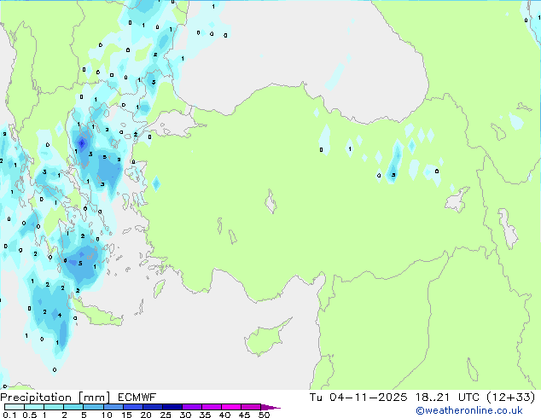This screenshot has height=418, width=541.
Task: Select the 10–15 mm legend color box
Action: [x=113, y=407]
